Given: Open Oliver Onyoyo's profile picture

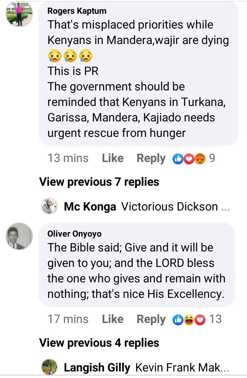Looking at the screenshot, I should click(19, 236).
